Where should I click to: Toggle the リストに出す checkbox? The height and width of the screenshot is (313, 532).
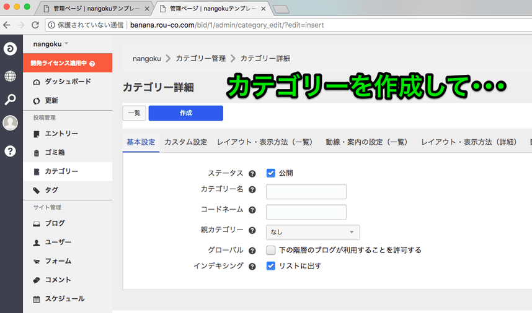pyautogui.click(x=271, y=266)
